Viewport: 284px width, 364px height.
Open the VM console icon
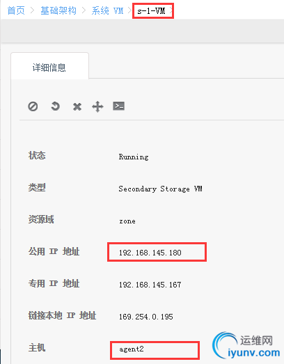[118, 106]
